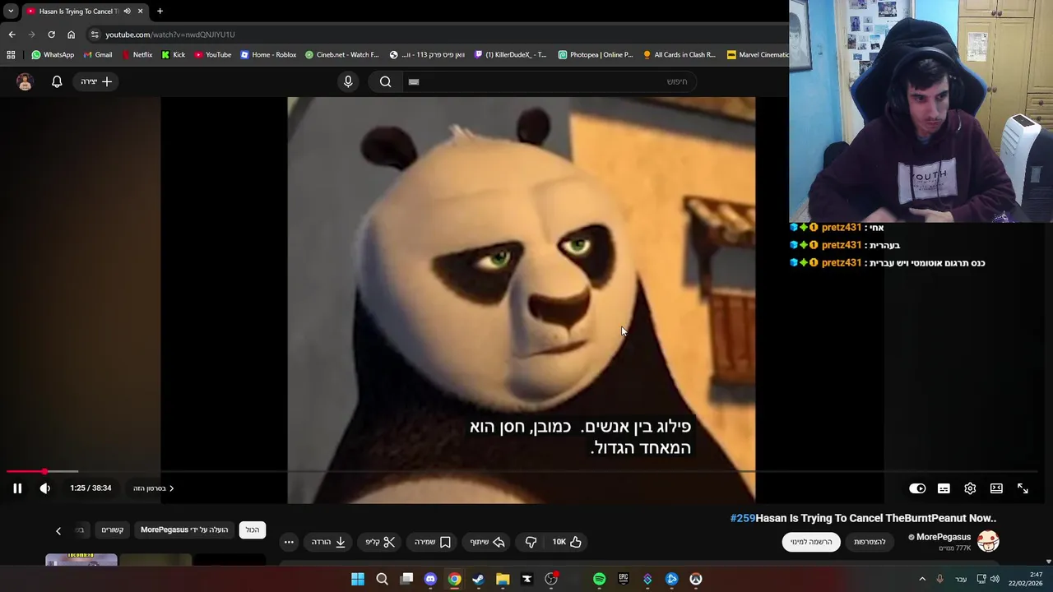Create a clip with the קליפ scissors

380,542
